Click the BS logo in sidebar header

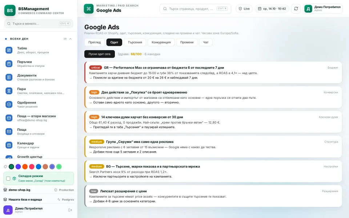(x=10, y=11)
